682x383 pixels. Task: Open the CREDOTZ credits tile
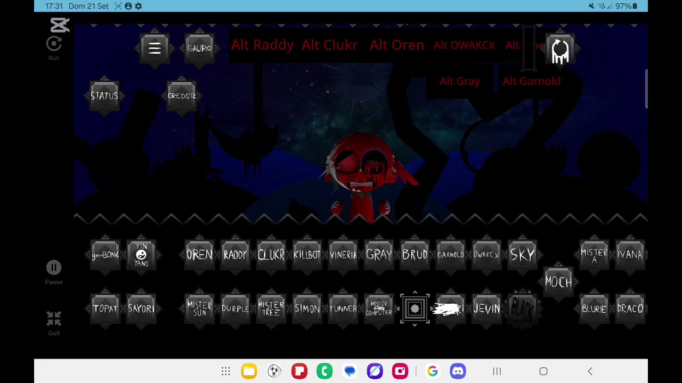182,96
